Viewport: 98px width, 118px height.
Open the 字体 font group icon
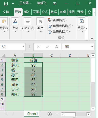(15, 21)
